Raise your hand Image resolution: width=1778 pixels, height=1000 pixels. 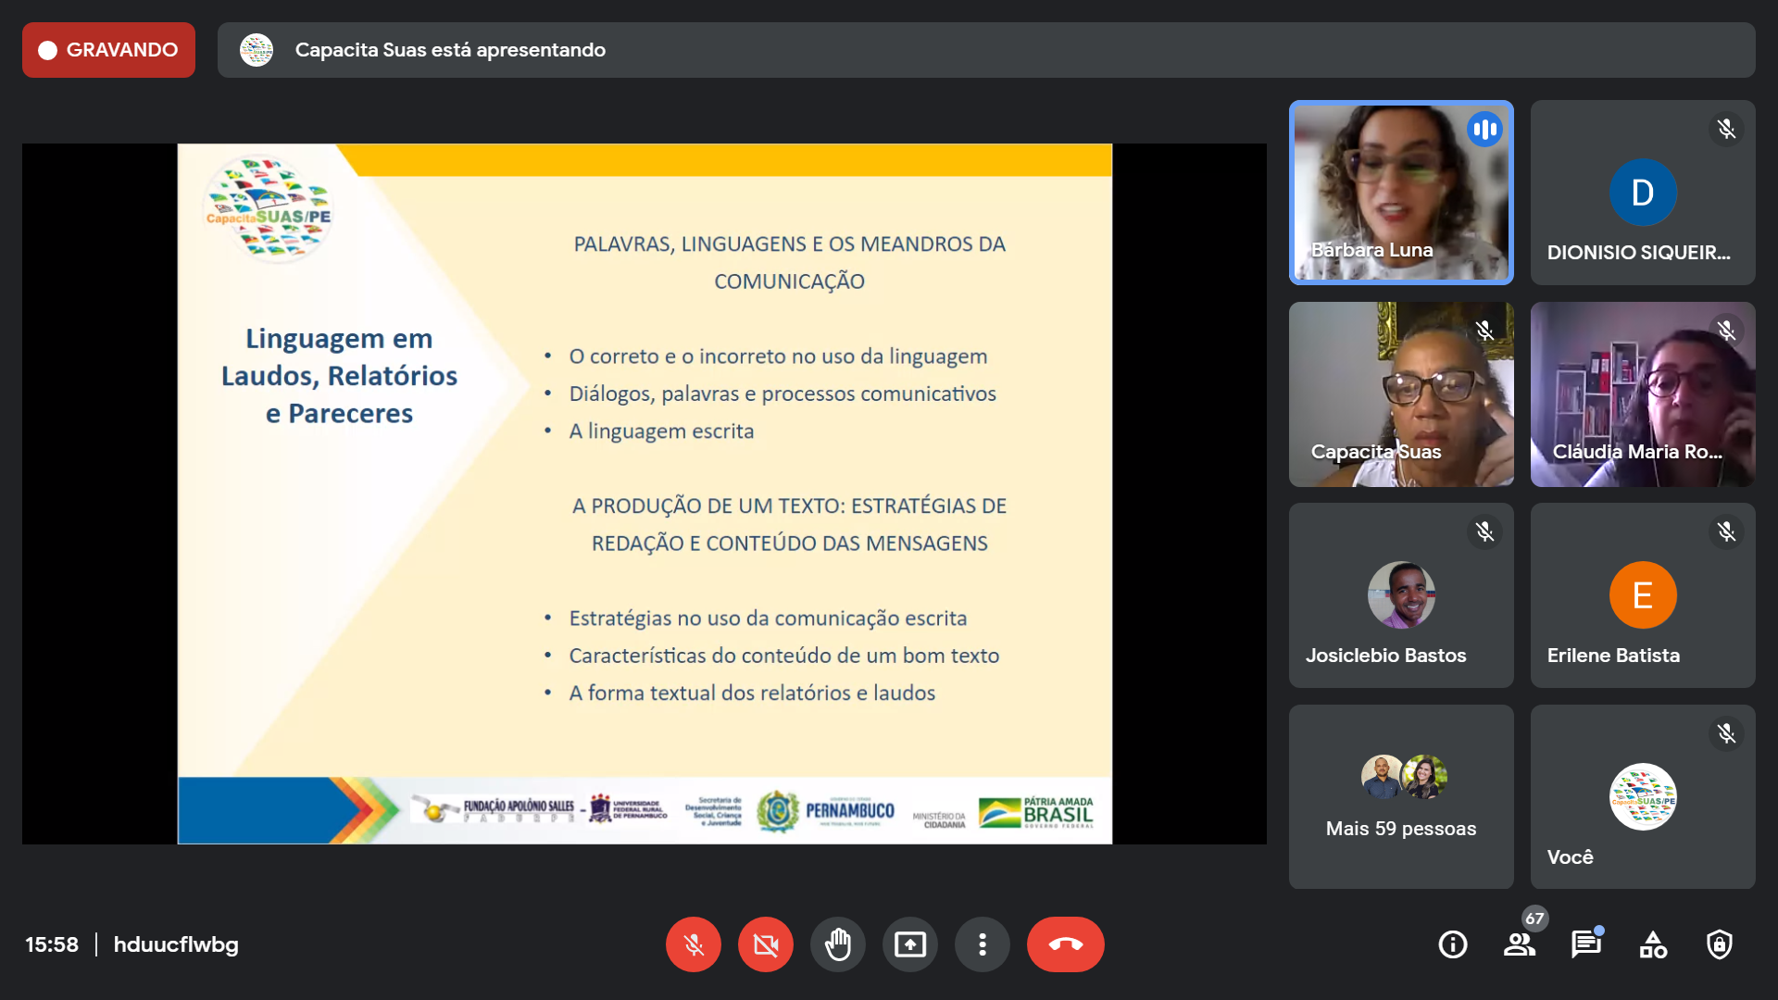point(837,944)
